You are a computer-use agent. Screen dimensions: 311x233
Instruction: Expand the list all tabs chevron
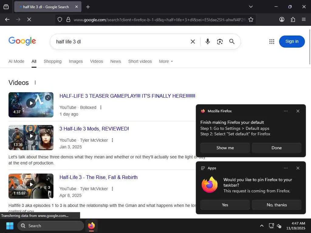(251, 7)
